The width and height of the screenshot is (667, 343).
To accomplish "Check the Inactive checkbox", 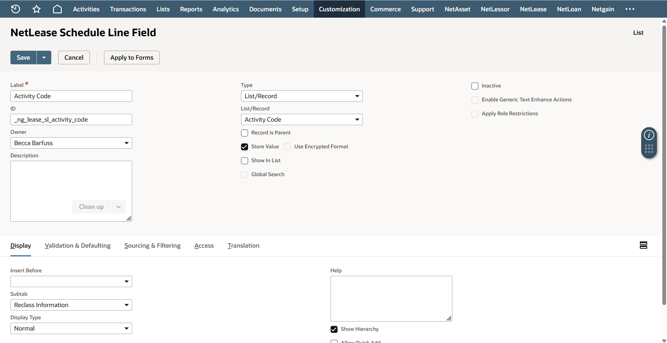I will [x=475, y=86].
